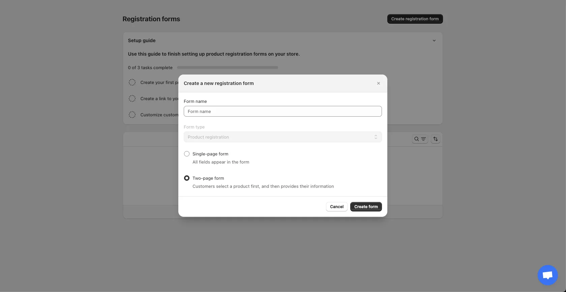The height and width of the screenshot is (292, 566).
Task: Click 'Customers select a product first' description
Action: pyautogui.click(x=263, y=186)
